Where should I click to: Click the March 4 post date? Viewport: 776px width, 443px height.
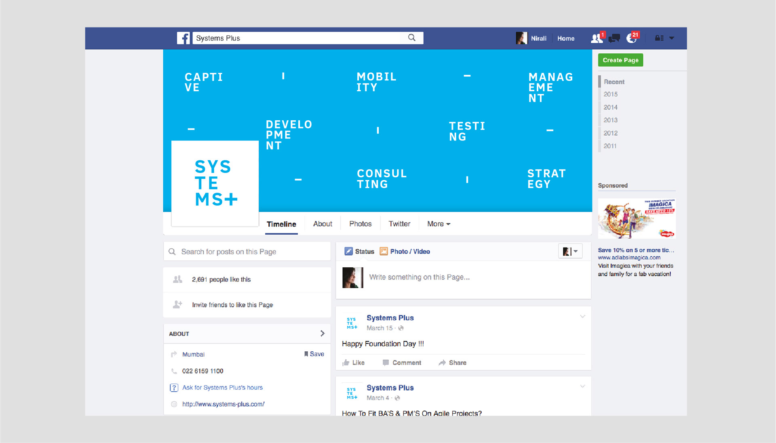pyautogui.click(x=377, y=398)
